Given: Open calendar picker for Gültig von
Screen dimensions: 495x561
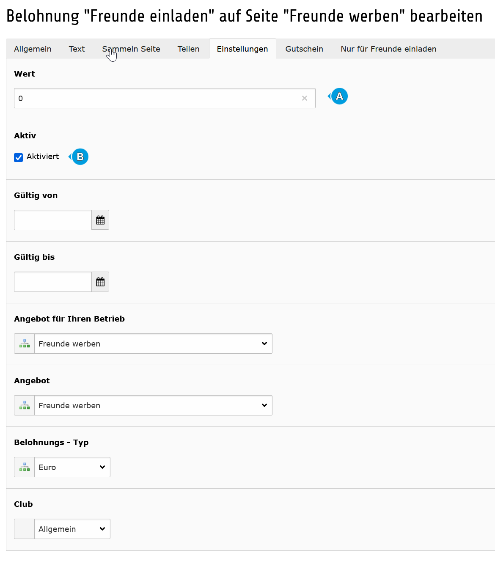Looking at the screenshot, I should (100, 220).
